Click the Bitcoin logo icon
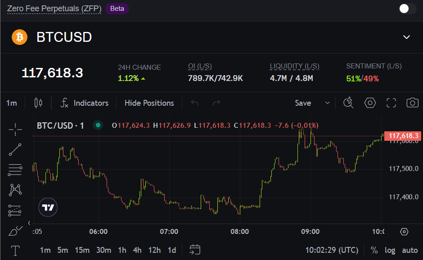This screenshot has width=423, height=260. pos(20,37)
